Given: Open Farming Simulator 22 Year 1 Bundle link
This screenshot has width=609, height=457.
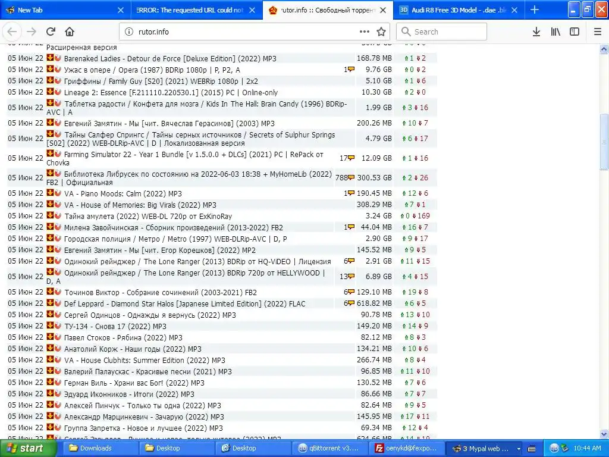Looking at the screenshot, I should pos(185,158).
